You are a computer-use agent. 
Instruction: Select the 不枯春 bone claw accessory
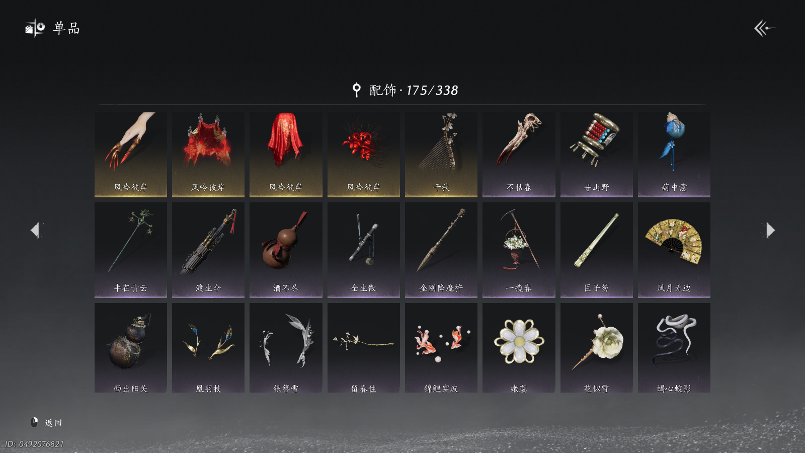519,155
